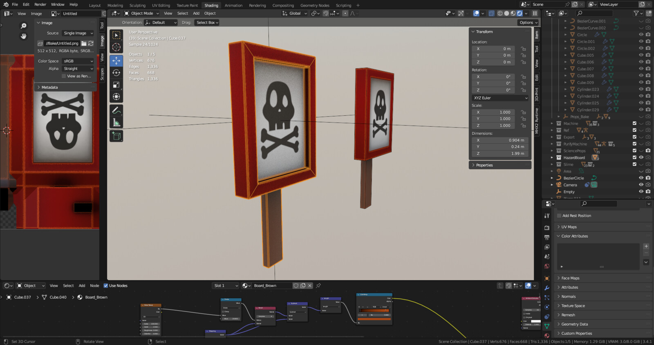Screen dimensions: 654x345
Task: Switch to Texture Paint workspace tab
Action: point(187,5)
